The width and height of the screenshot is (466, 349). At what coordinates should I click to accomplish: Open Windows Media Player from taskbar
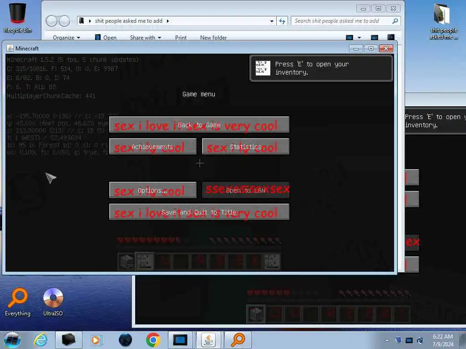pyautogui.click(x=96, y=340)
